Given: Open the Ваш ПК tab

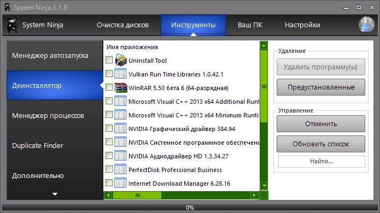Looking at the screenshot, I should (x=250, y=25).
